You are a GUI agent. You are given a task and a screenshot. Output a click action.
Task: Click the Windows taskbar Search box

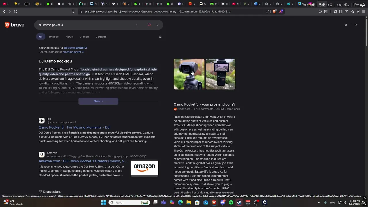coord(129,202)
